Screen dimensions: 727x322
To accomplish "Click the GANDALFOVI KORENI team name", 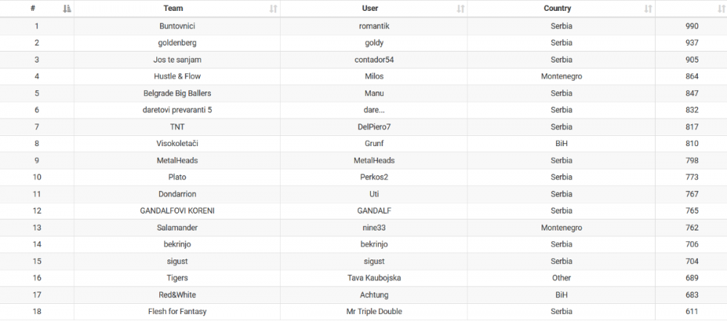I will (177, 211).
